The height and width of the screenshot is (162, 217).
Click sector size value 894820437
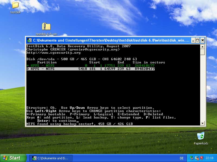coord(145,69)
